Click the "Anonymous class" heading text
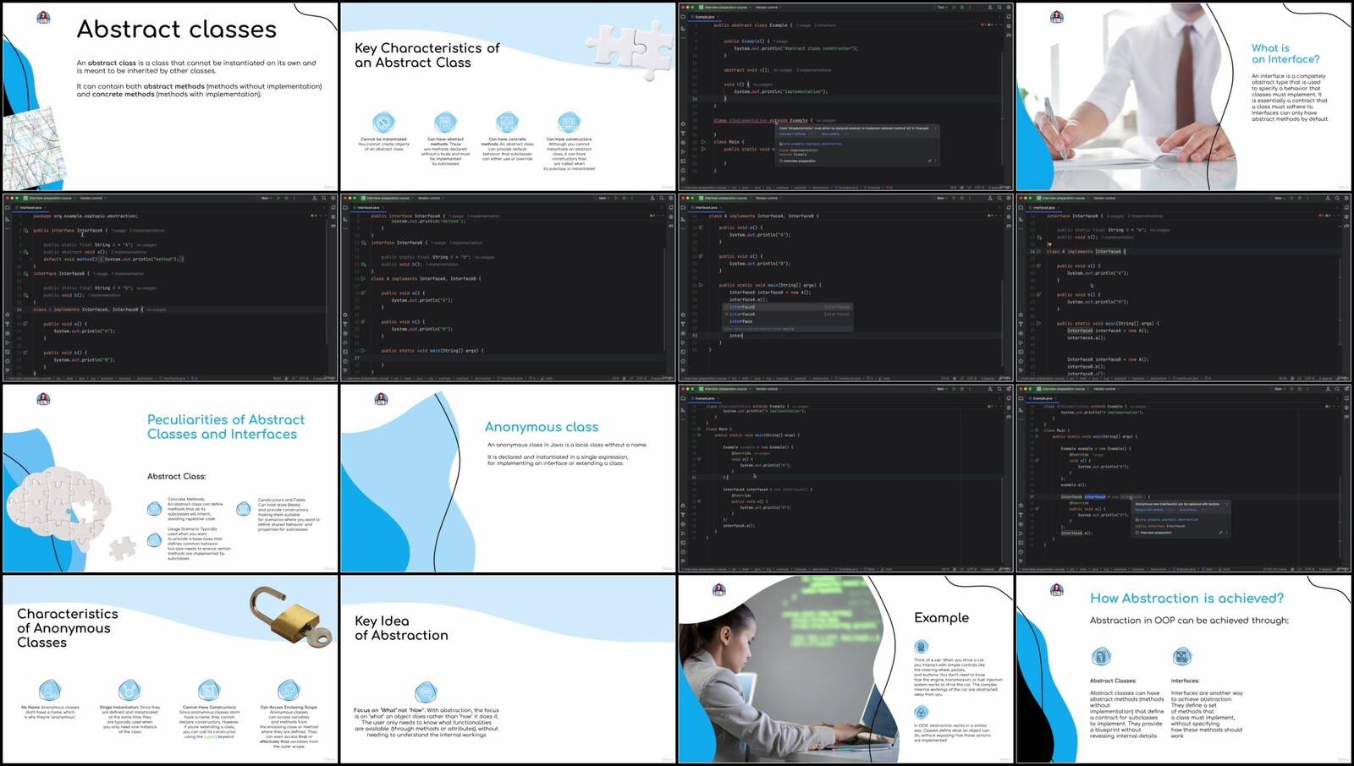This screenshot has height=766, width=1354. (542, 427)
